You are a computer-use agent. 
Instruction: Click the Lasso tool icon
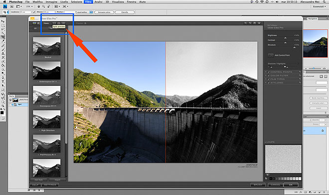click(x=2, y=29)
